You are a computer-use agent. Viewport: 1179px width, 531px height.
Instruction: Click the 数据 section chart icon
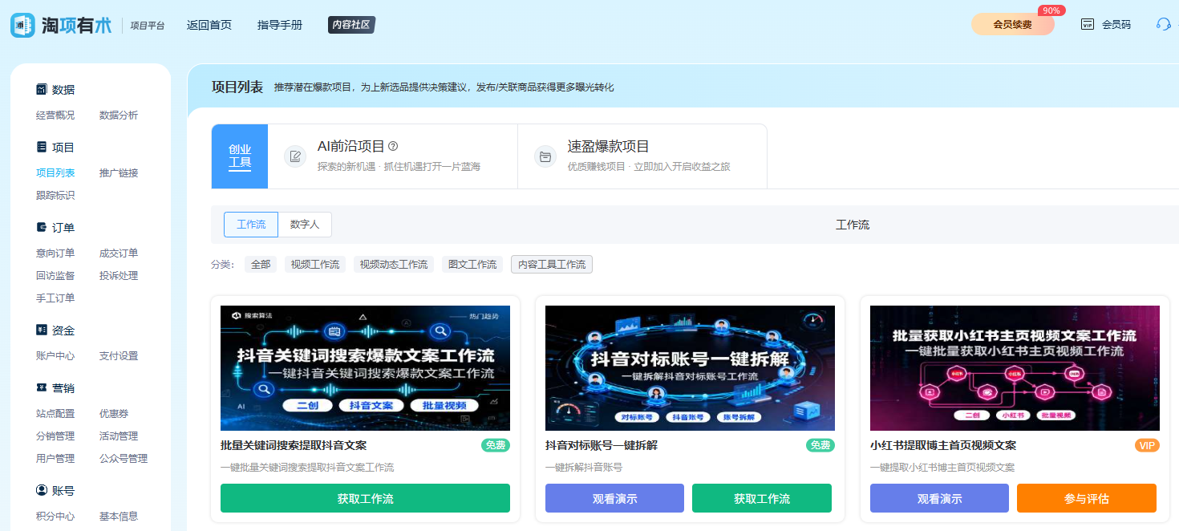coord(42,90)
